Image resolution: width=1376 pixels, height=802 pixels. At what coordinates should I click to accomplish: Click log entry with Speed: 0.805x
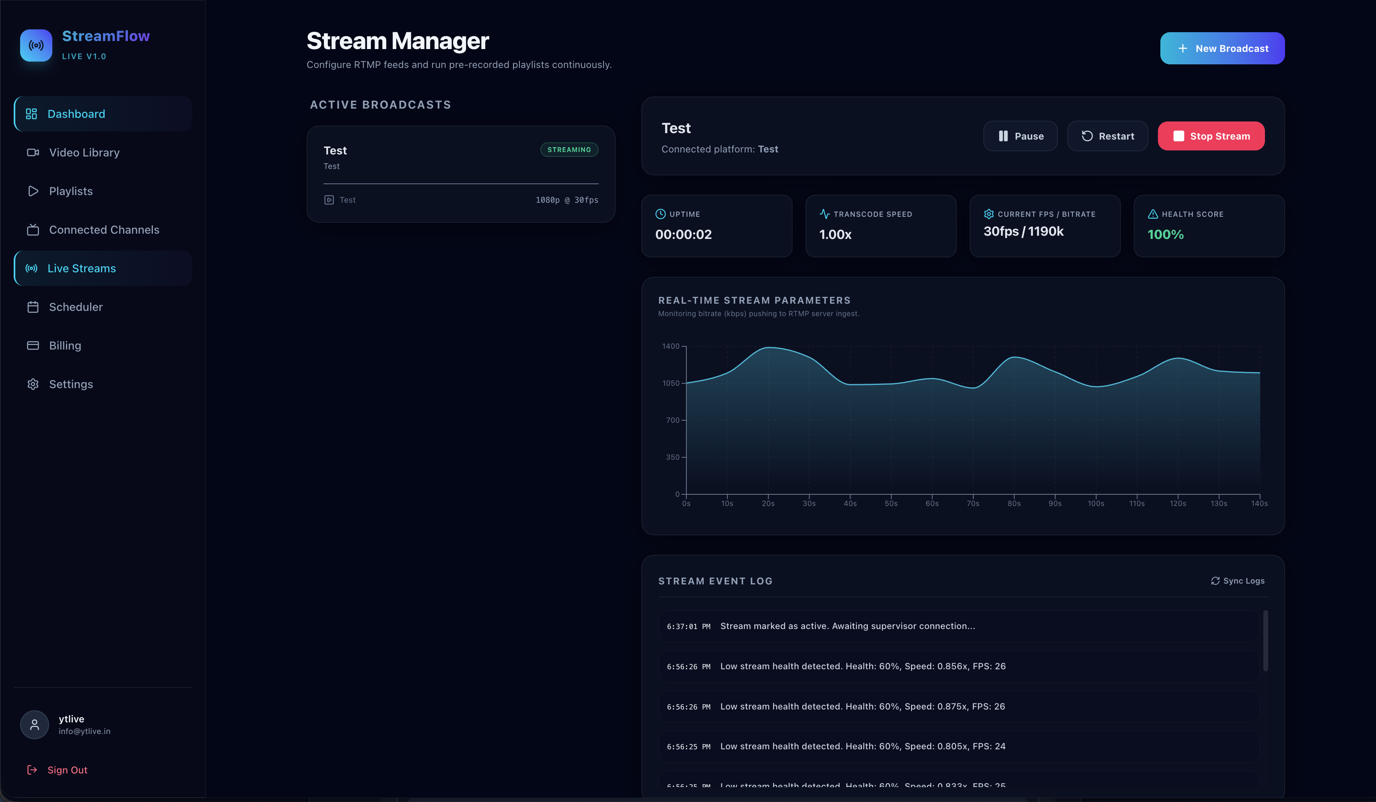(x=959, y=746)
